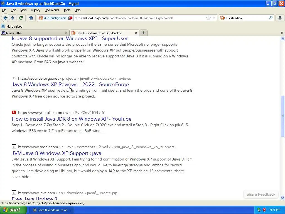Open the Downloads arrow button
Viewport: 285px width, 214px height.
click(280, 18)
